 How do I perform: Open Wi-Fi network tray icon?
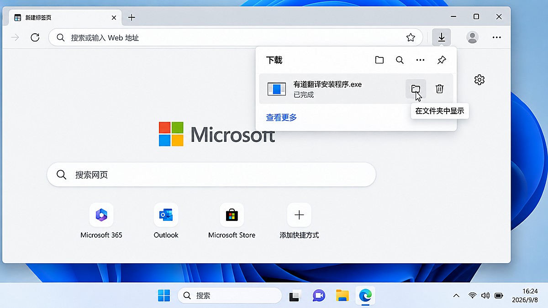pos(472,296)
